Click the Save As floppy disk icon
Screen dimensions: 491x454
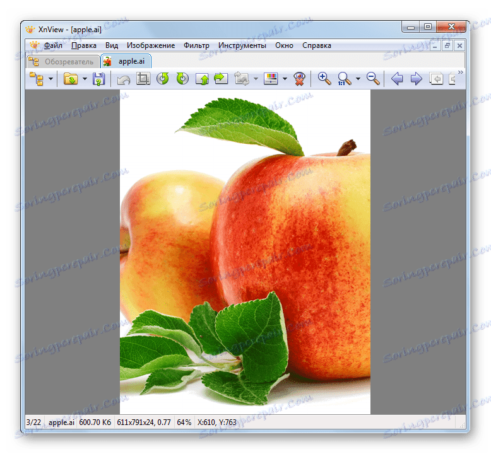pos(98,79)
